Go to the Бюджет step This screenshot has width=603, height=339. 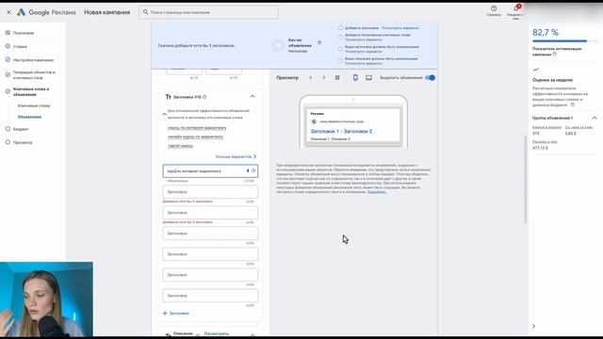point(21,129)
